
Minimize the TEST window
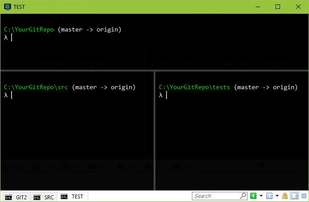pyautogui.click(x=257, y=7)
